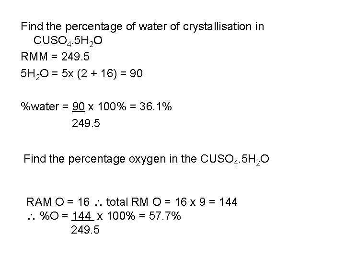
Task: Select the 36.1% result
Action: 156,106
